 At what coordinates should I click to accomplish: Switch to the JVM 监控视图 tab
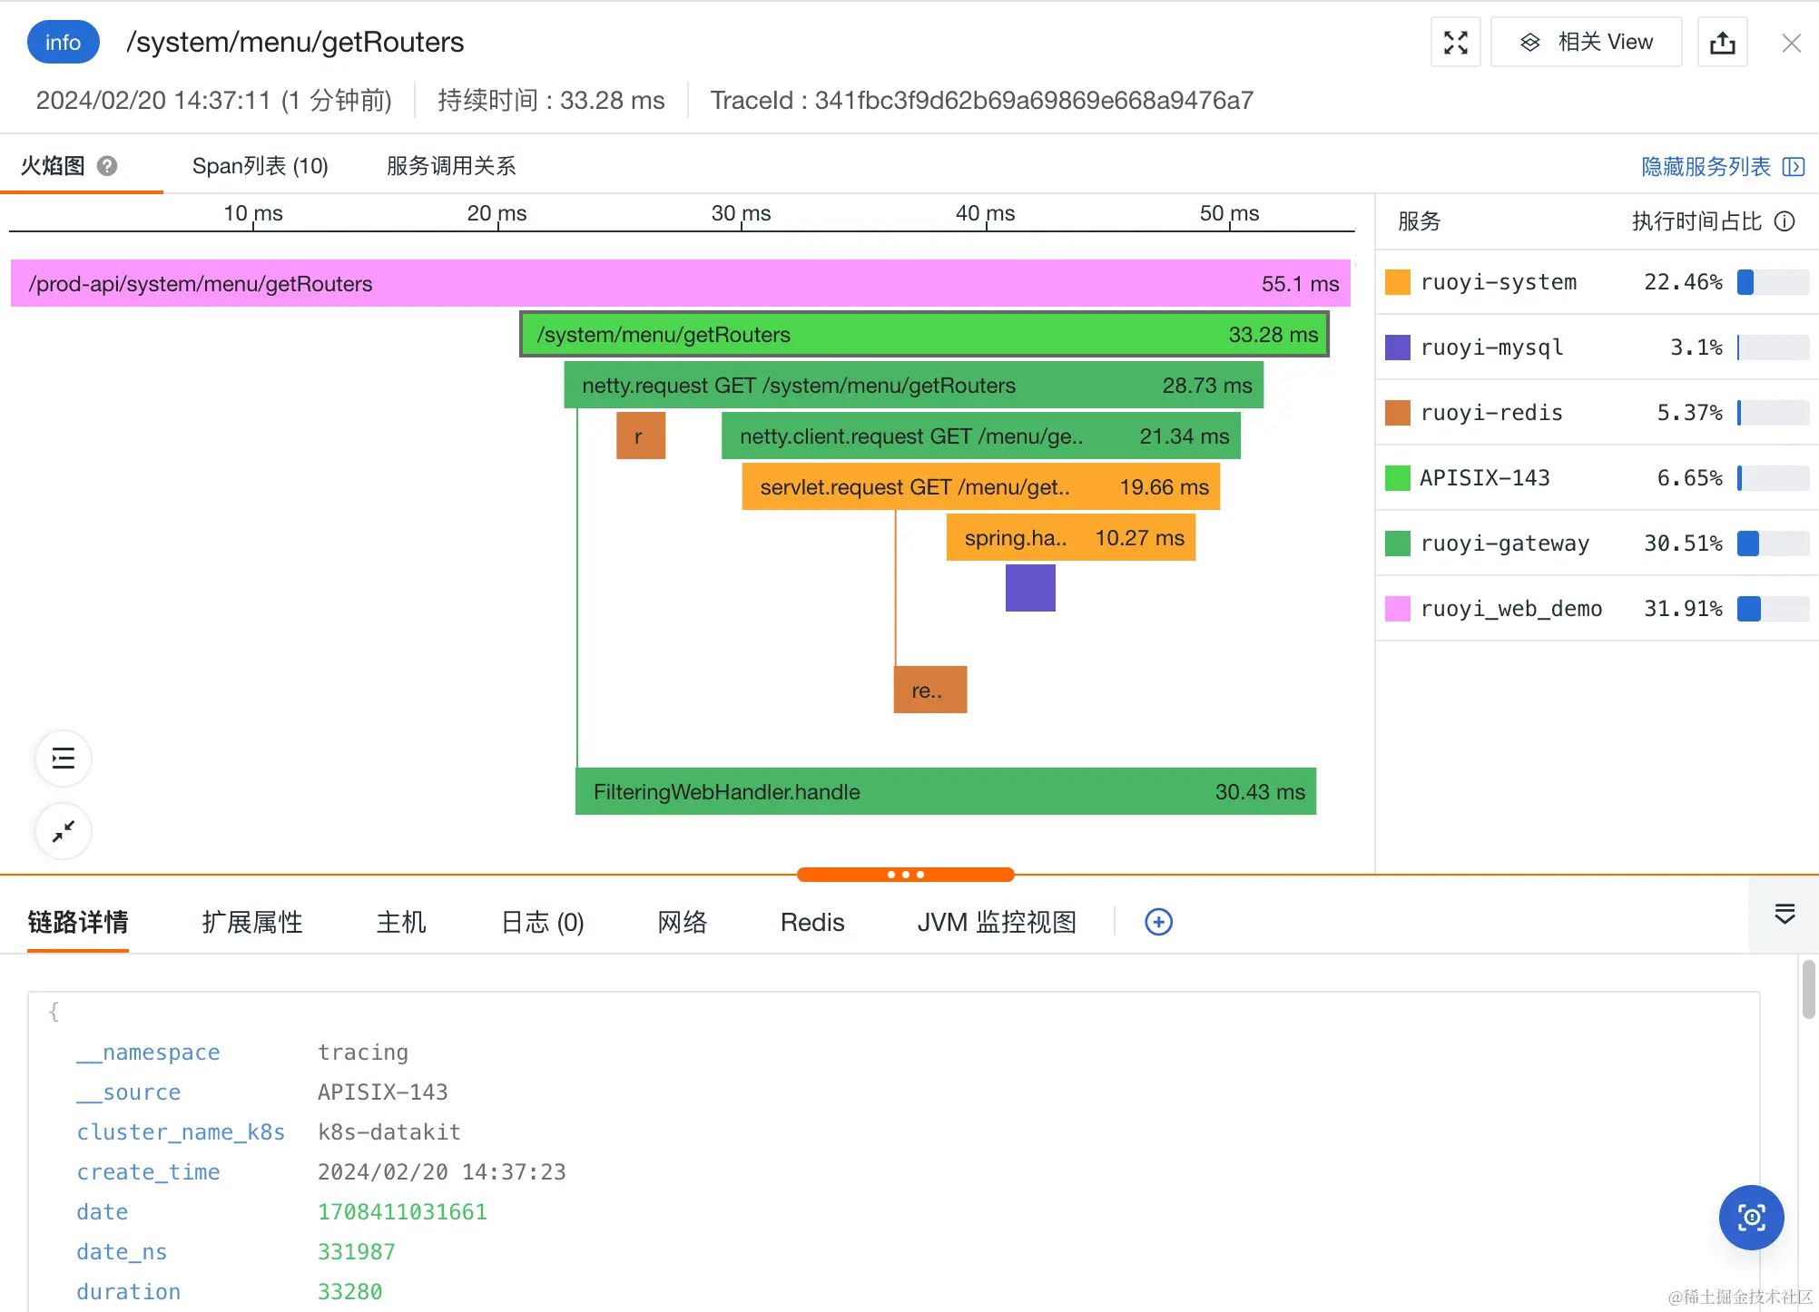(996, 922)
